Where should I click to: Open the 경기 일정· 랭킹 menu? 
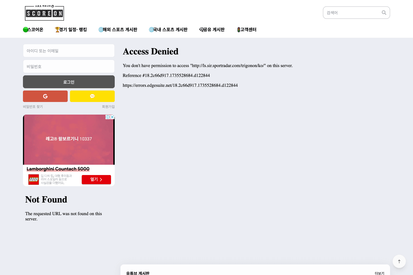tap(71, 30)
